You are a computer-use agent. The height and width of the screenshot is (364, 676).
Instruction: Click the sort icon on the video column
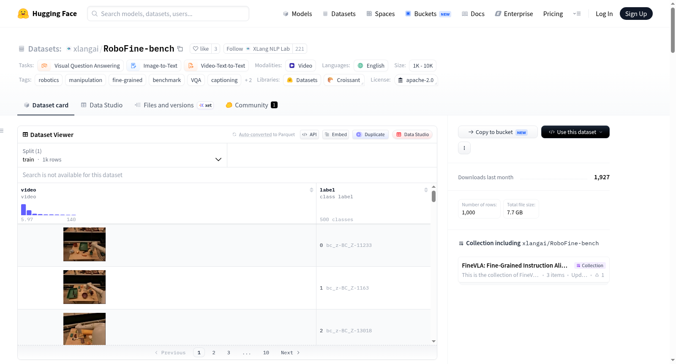pos(311,190)
